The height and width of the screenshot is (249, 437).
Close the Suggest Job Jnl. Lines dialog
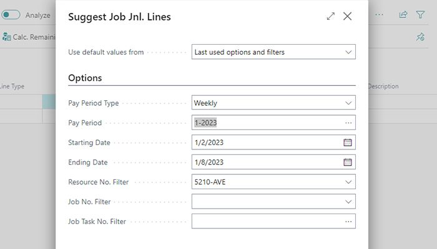(348, 17)
